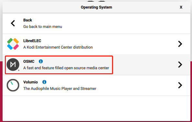Open the info icon beside Volumio
Image resolution: width=192 pixels, height=122 pixels.
(x=44, y=82)
